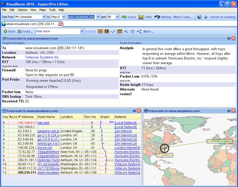The height and width of the screenshot is (187, 238).
Task: Click New York, NY location in hop 7
Action: 71,152
